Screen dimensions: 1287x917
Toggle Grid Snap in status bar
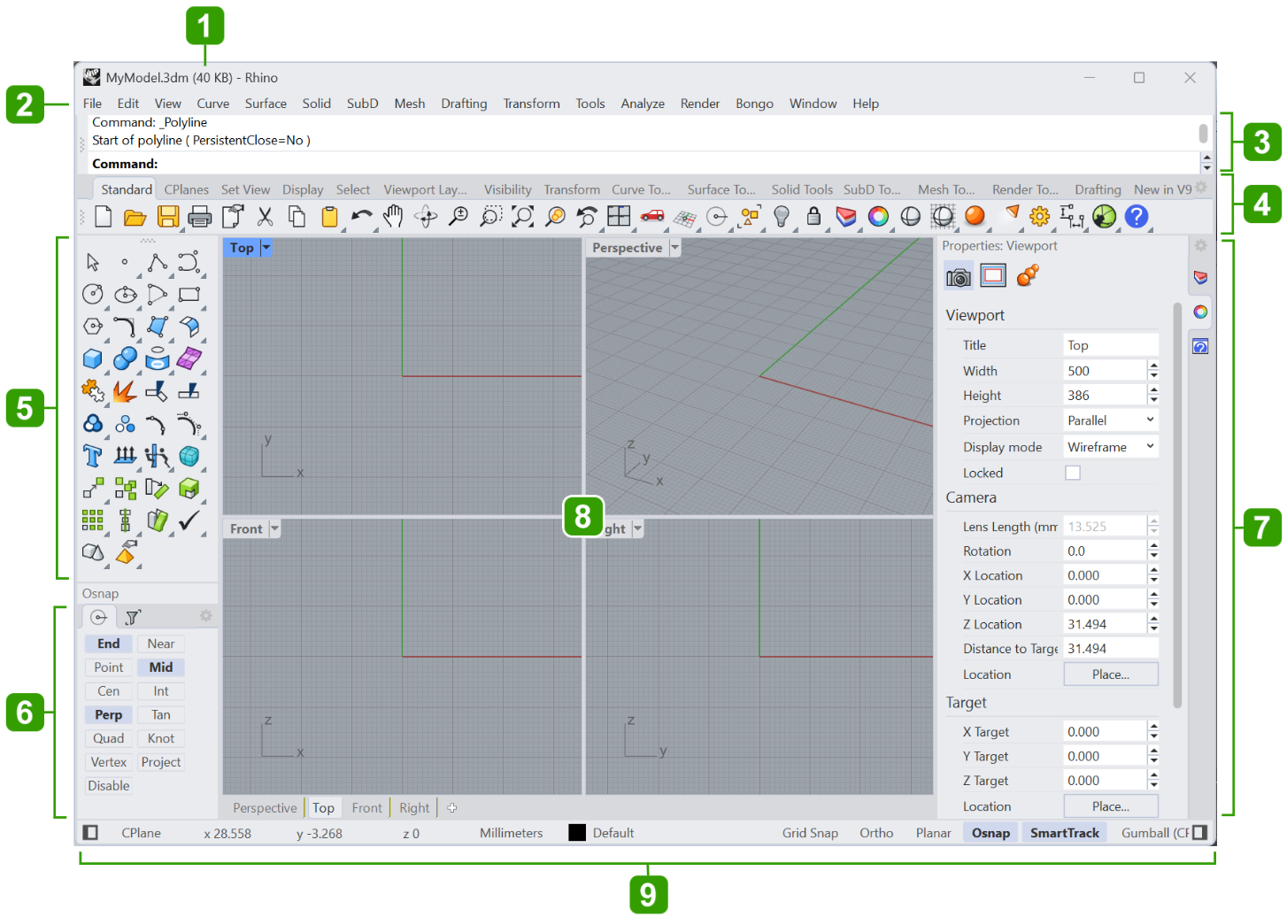click(809, 833)
